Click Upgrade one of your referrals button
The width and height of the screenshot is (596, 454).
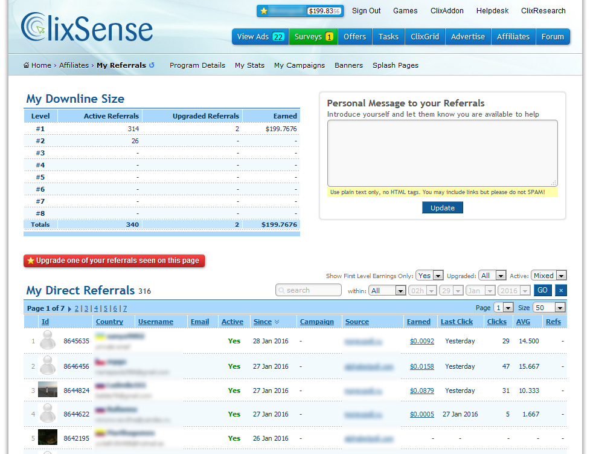click(114, 261)
